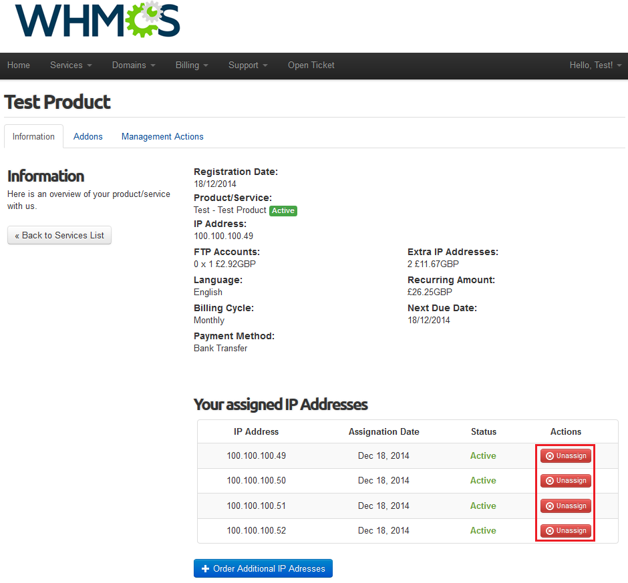Open the Management Actions tab
628x583 pixels.
coord(162,136)
